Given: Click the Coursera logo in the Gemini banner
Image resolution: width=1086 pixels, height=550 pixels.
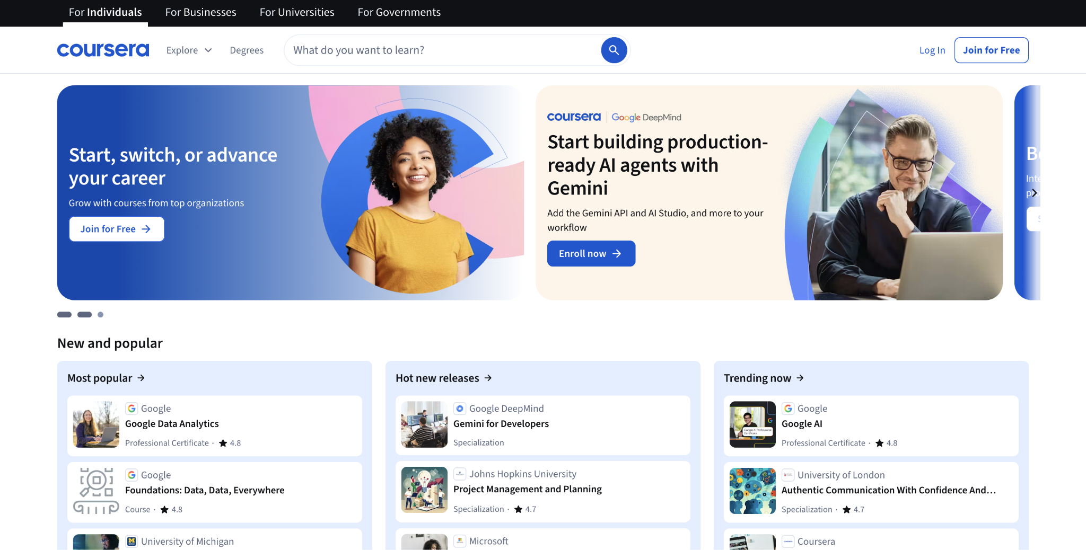Looking at the screenshot, I should 574,117.
